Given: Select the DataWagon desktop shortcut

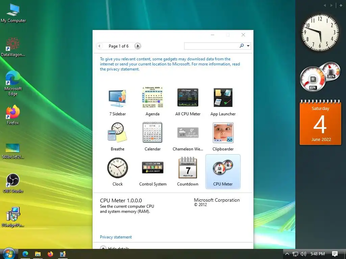Looking at the screenshot, I should point(13,47).
